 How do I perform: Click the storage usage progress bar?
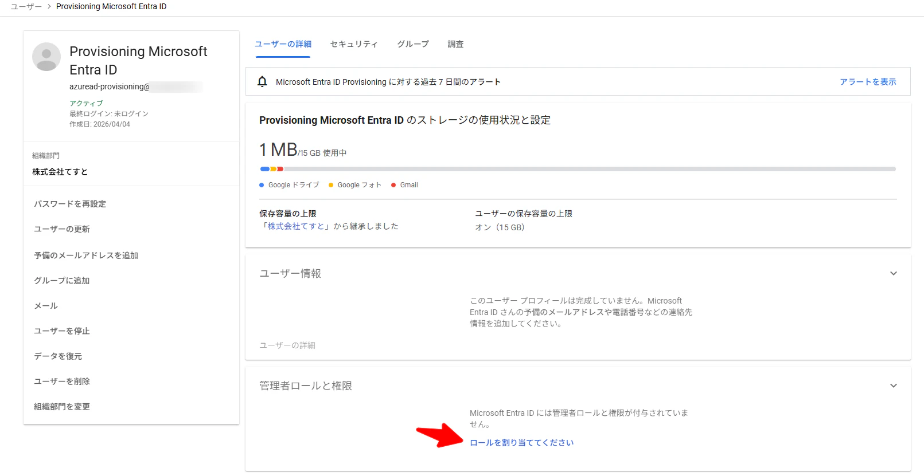coord(578,169)
